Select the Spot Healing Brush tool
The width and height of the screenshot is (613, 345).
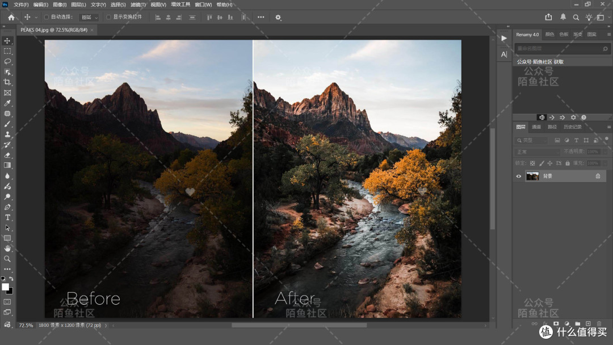coord(7,113)
